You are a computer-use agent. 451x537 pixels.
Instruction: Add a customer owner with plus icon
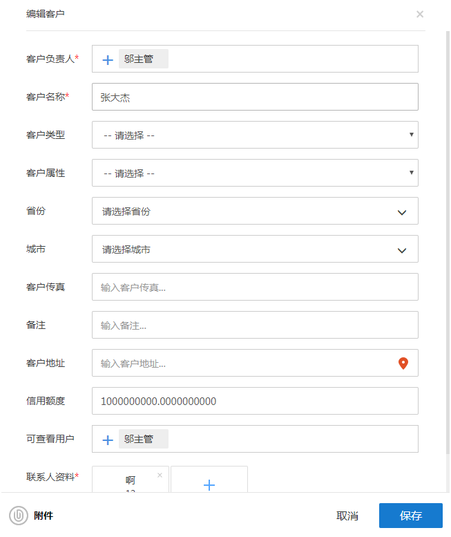(108, 59)
